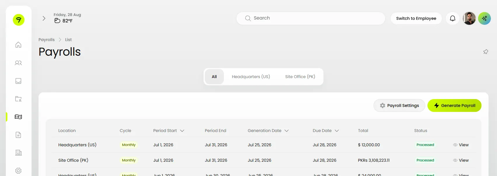Viewport: 497px width, 176px height.
Task: Click the green app logo icon
Action: (x=19, y=20)
